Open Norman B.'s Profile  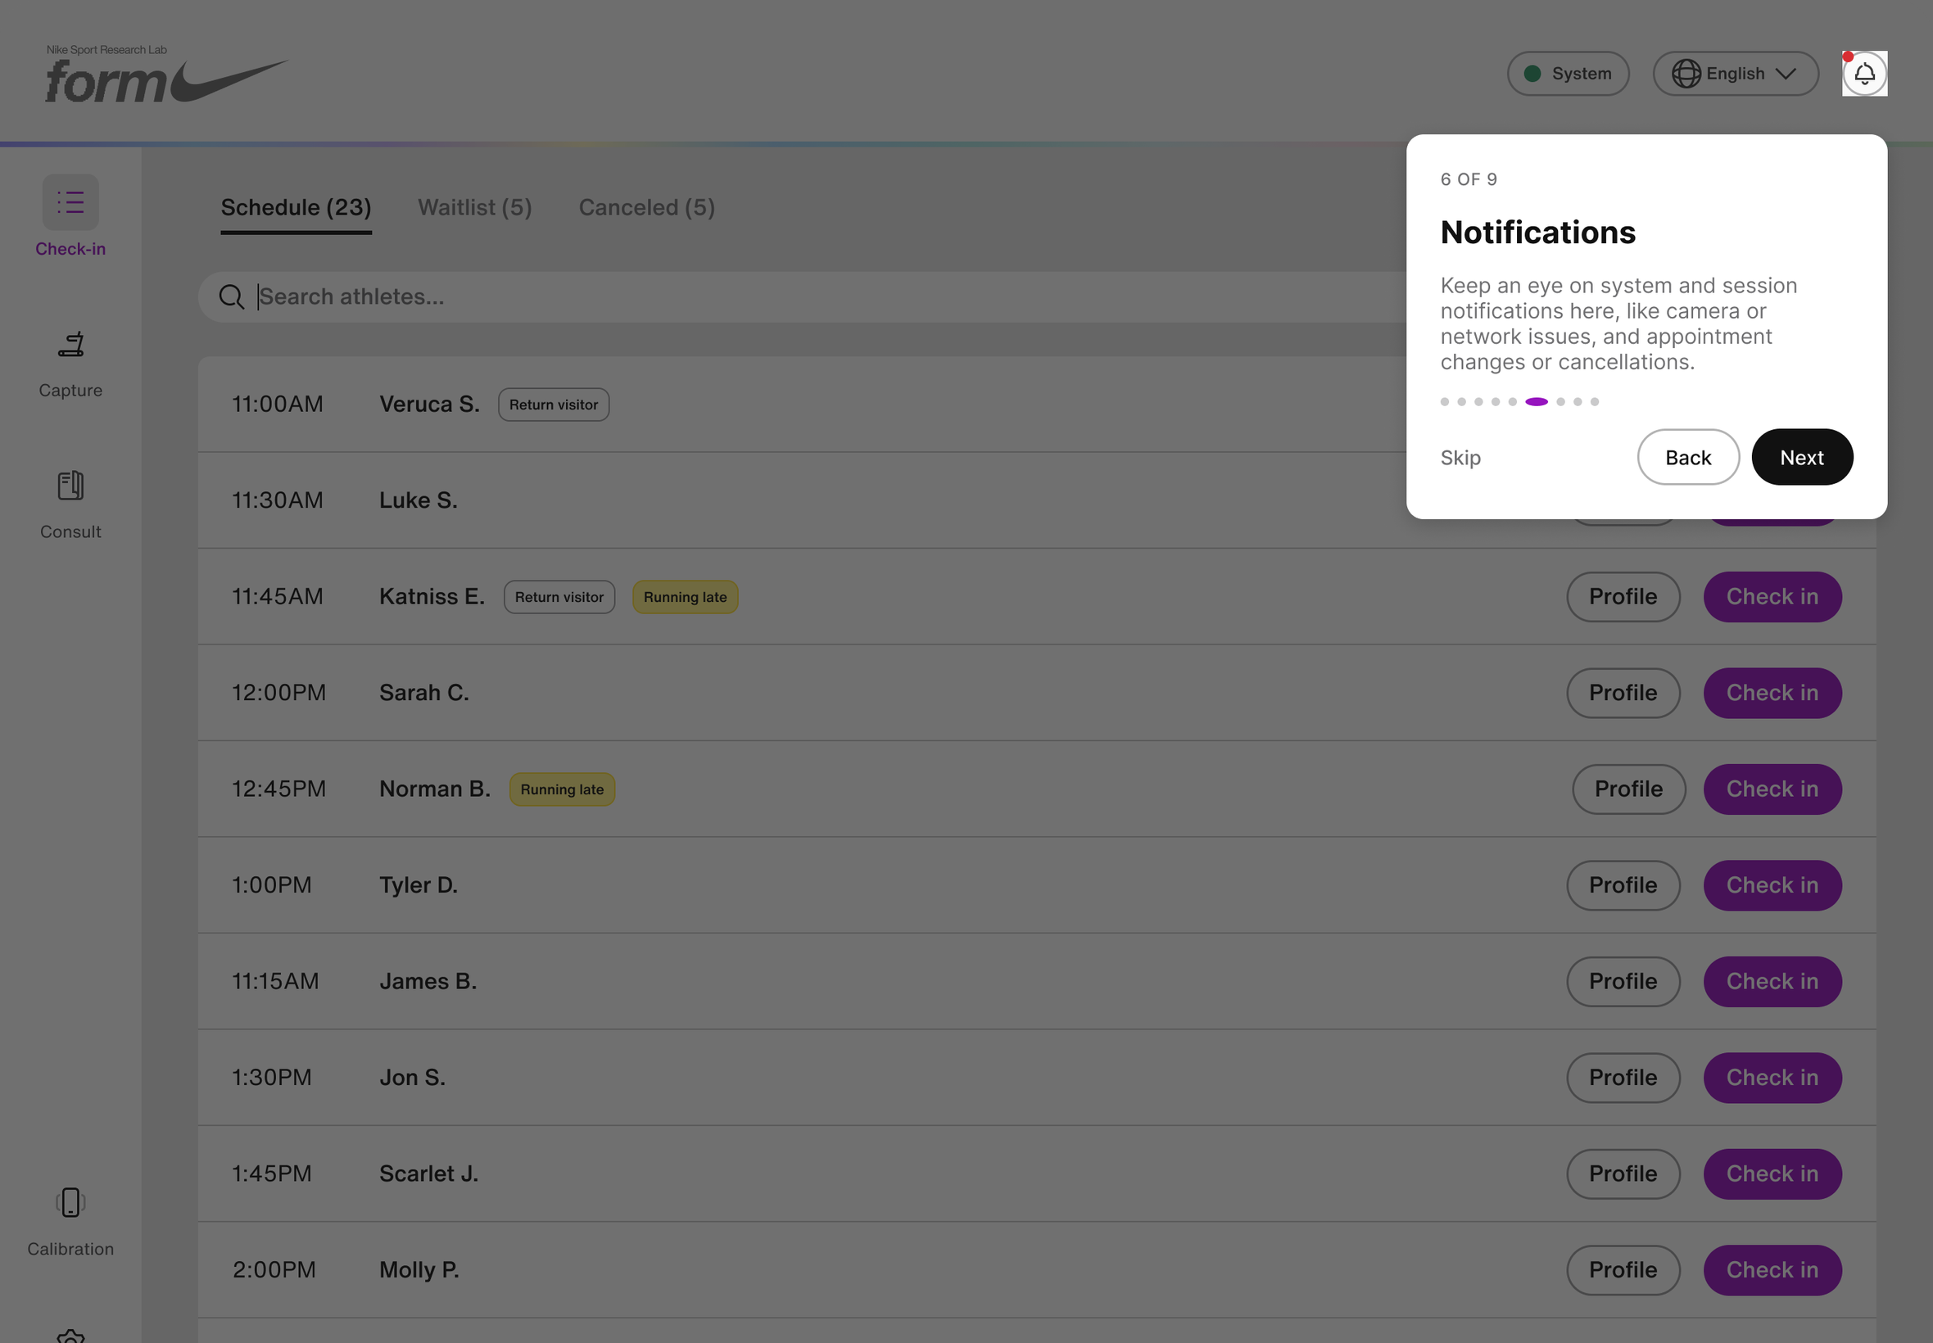(1628, 789)
